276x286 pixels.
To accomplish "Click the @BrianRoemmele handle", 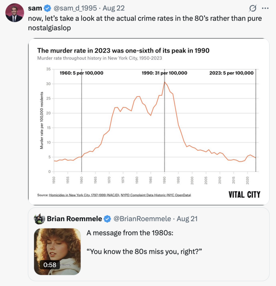I will click(x=142, y=219).
